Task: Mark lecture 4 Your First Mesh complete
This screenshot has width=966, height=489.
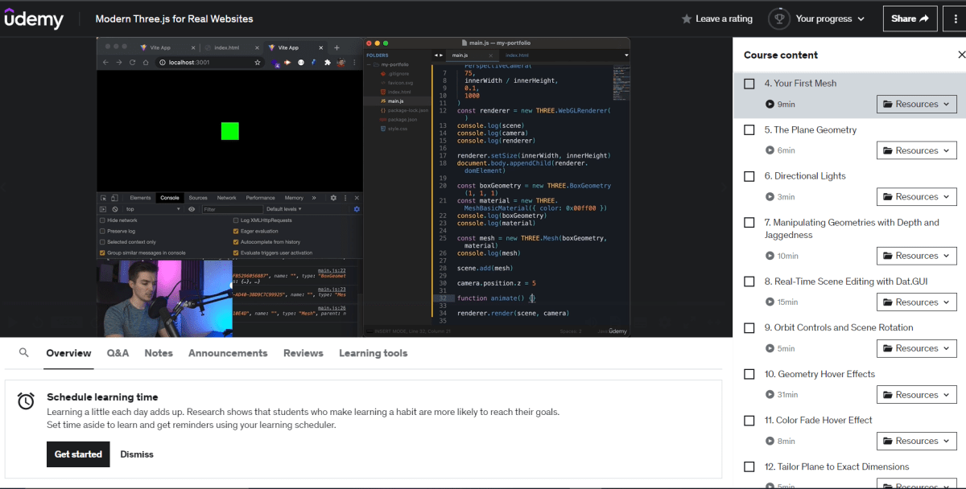Action: coord(749,84)
